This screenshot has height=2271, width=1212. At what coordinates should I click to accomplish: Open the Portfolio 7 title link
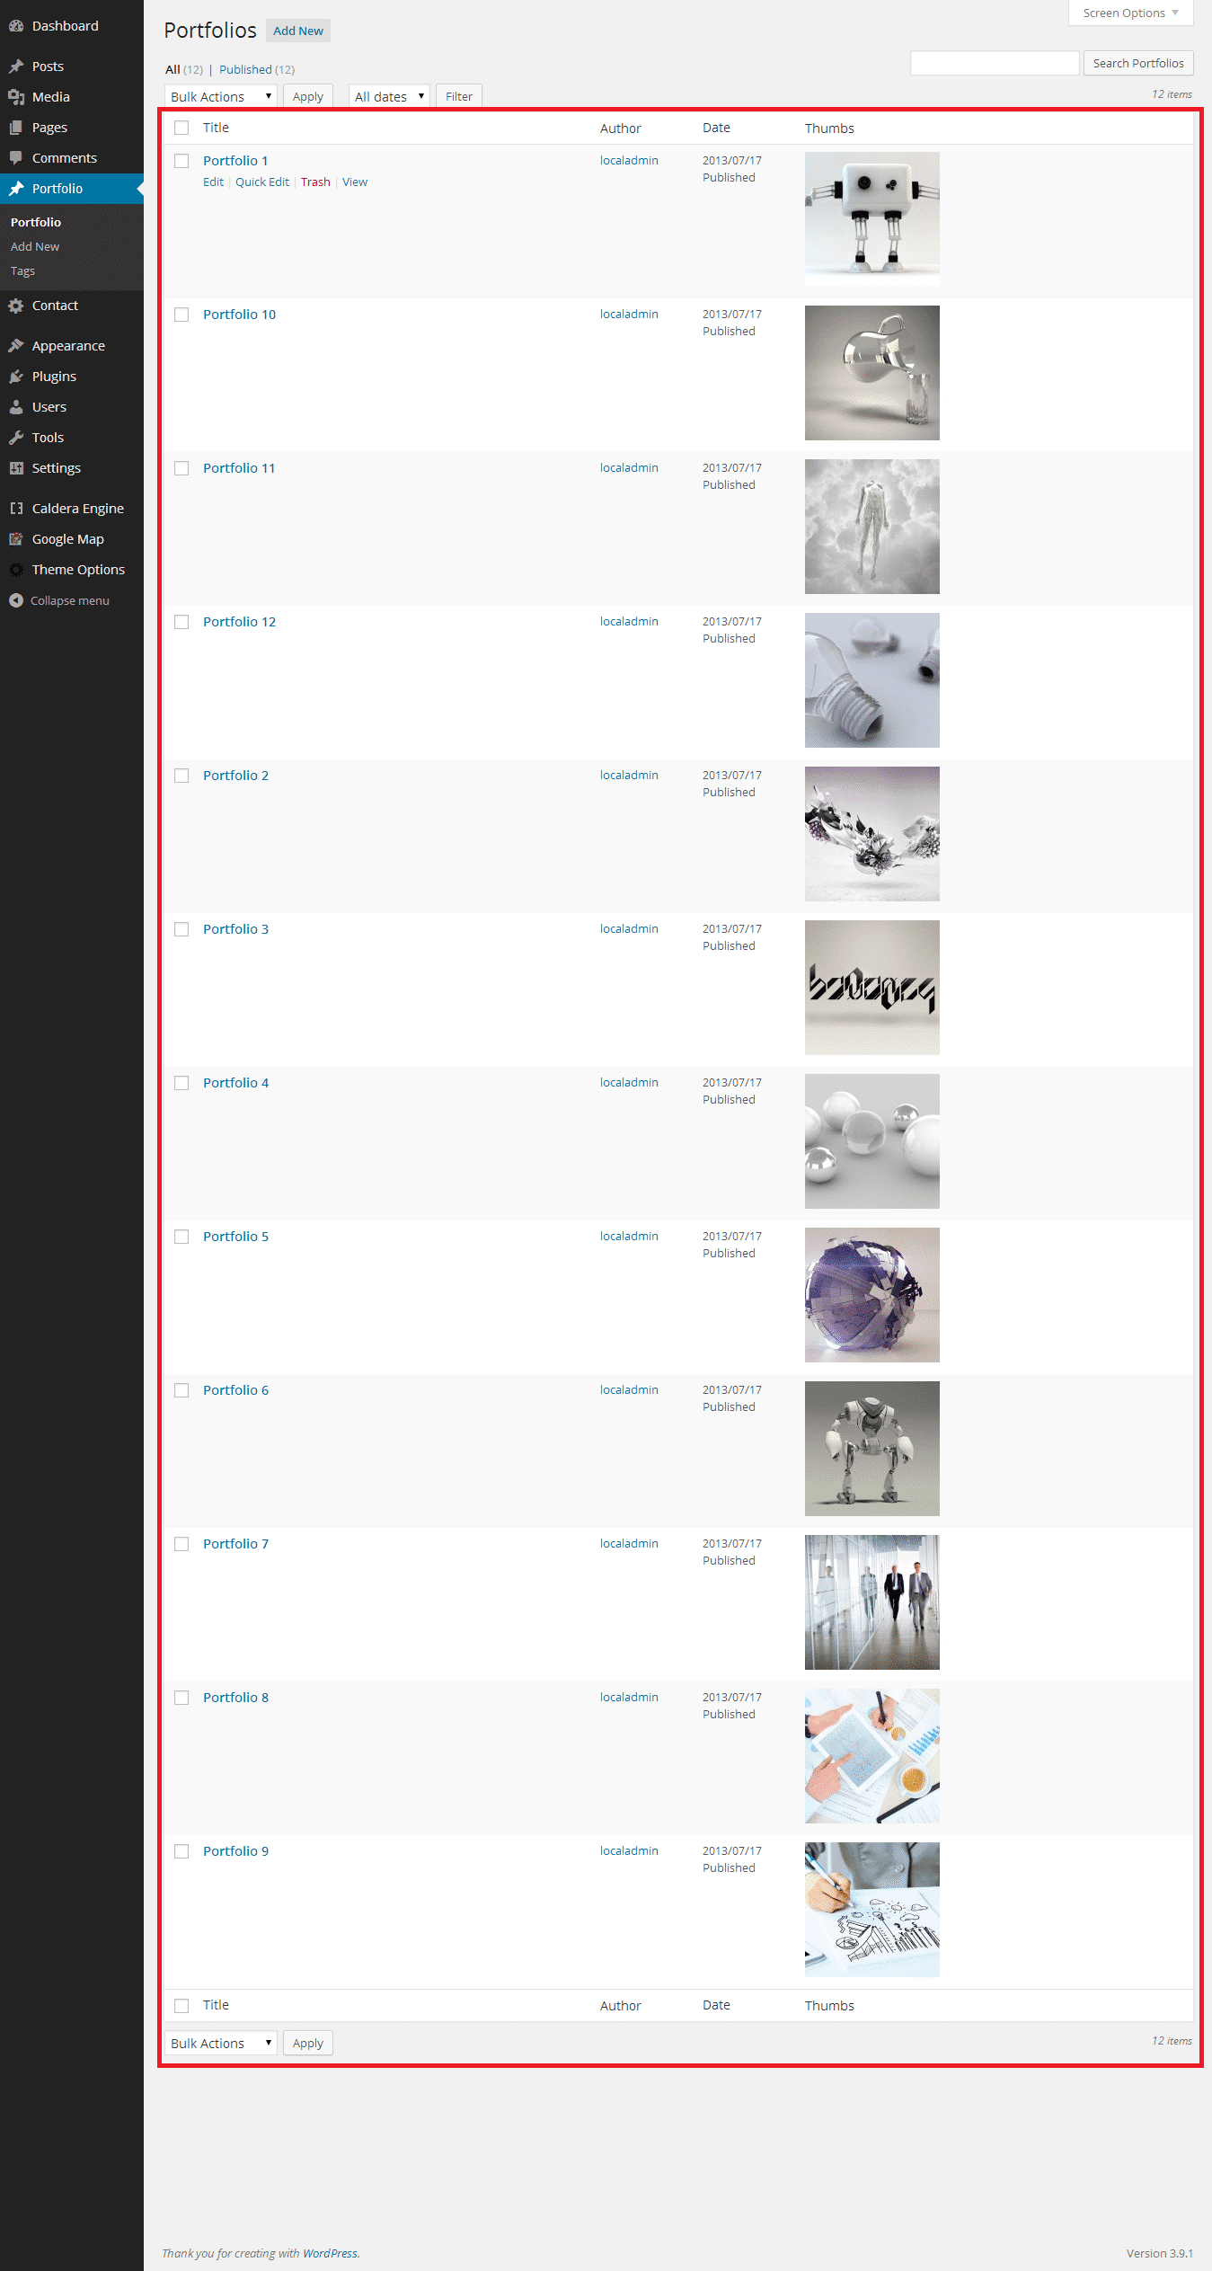(x=235, y=1544)
